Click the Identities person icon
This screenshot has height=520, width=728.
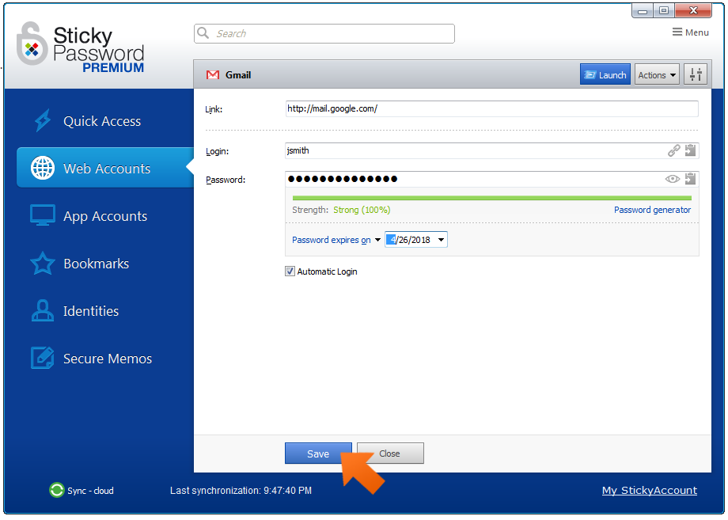(x=43, y=310)
